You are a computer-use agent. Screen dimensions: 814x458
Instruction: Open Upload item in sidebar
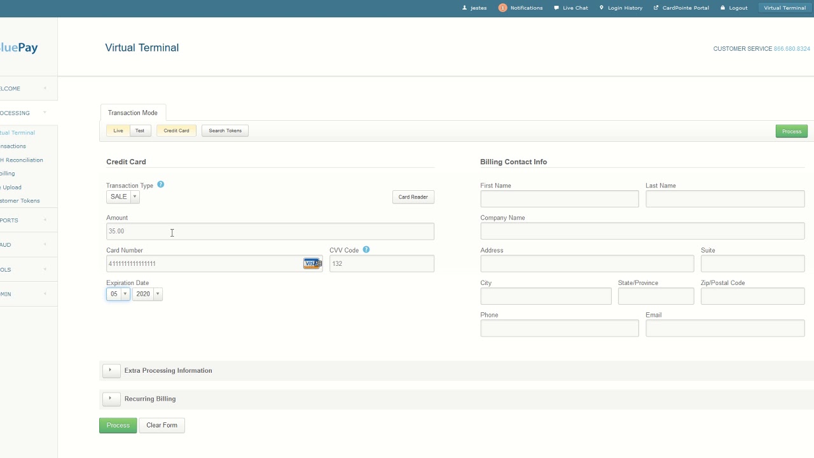tap(11, 187)
